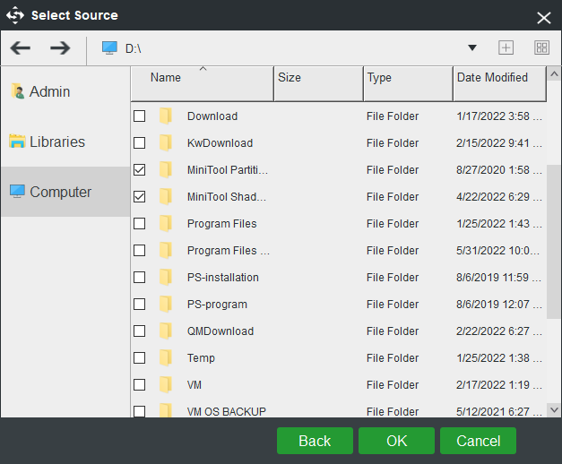Screen dimensions: 562x464
Task: Click the Libraries folder icon in sidebar
Action: [x=17, y=142]
